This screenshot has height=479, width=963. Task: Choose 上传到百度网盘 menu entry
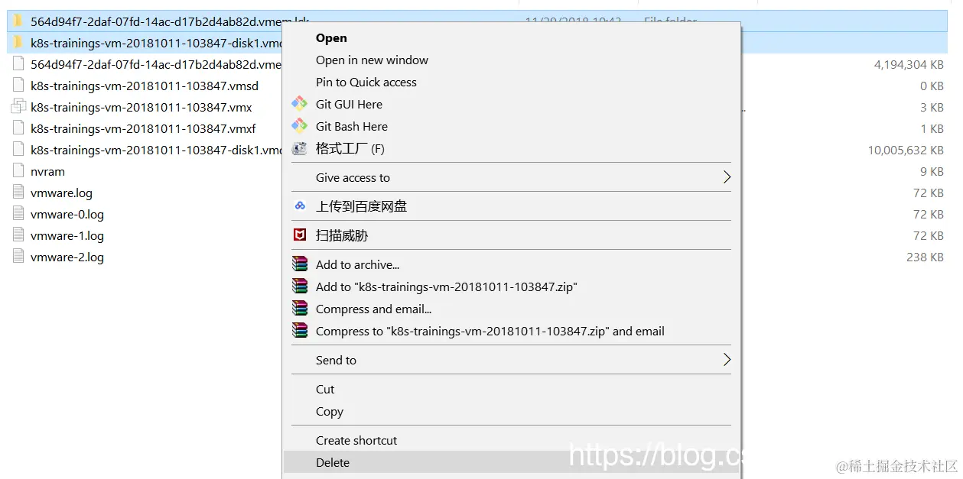coord(361,206)
